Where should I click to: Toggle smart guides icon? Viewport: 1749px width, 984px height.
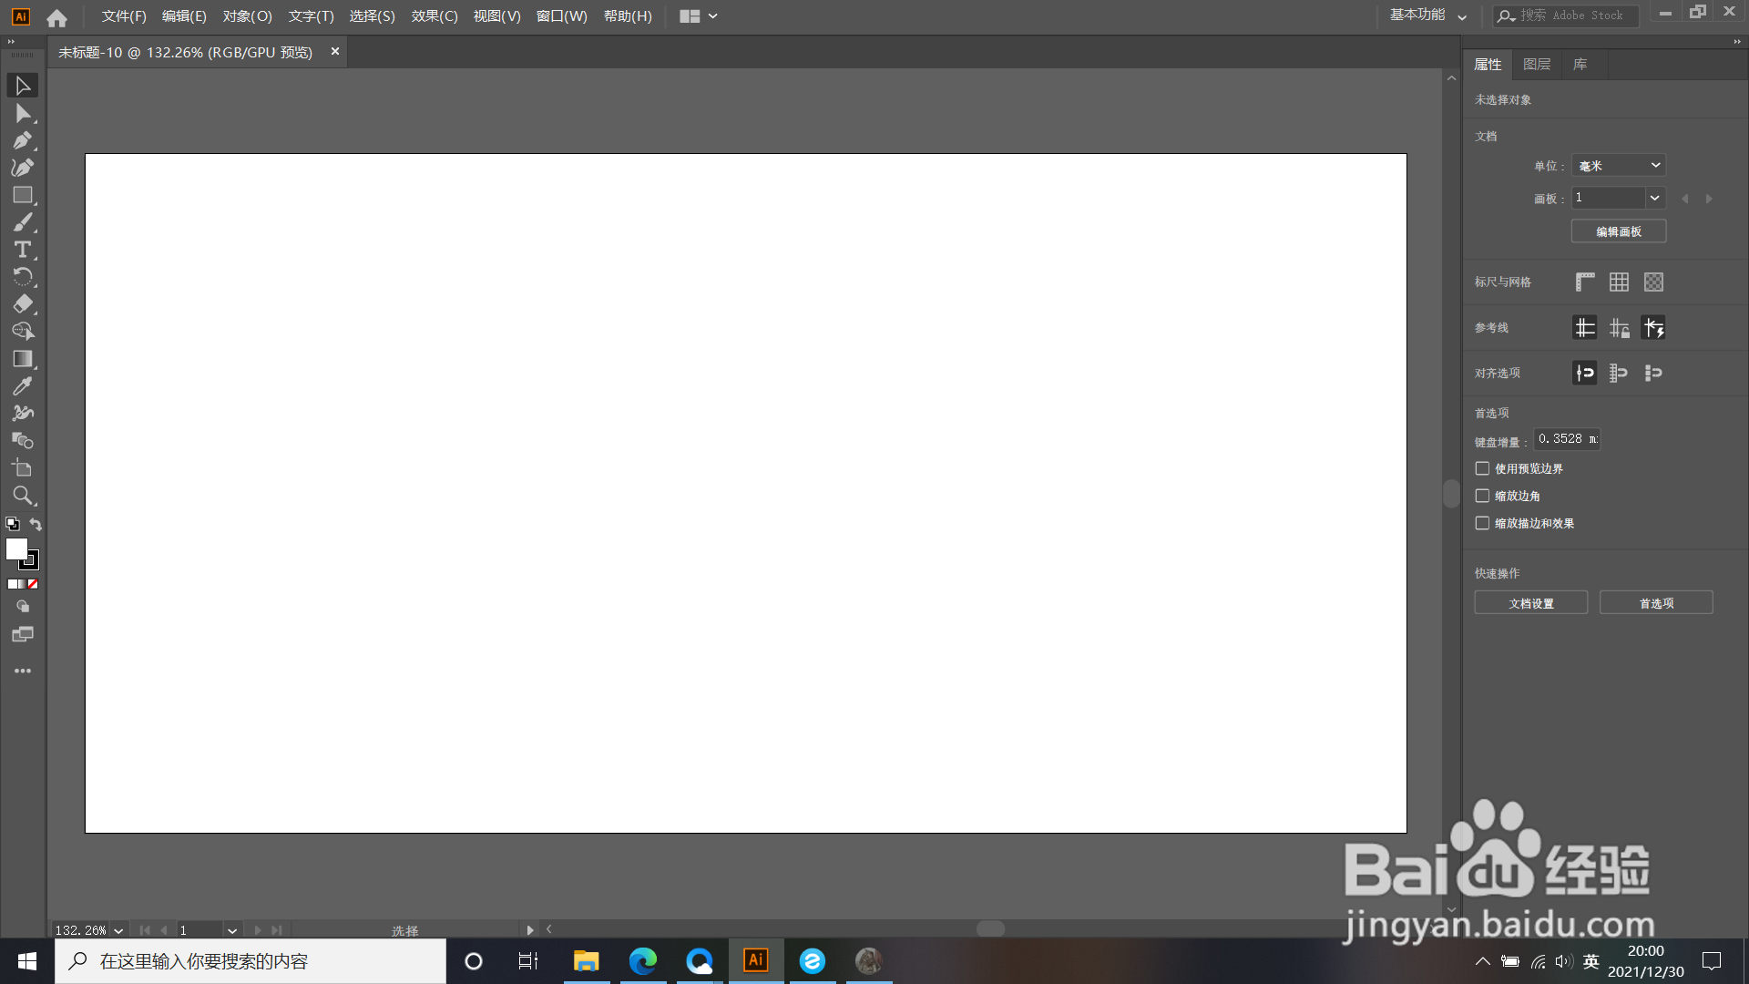(1653, 328)
